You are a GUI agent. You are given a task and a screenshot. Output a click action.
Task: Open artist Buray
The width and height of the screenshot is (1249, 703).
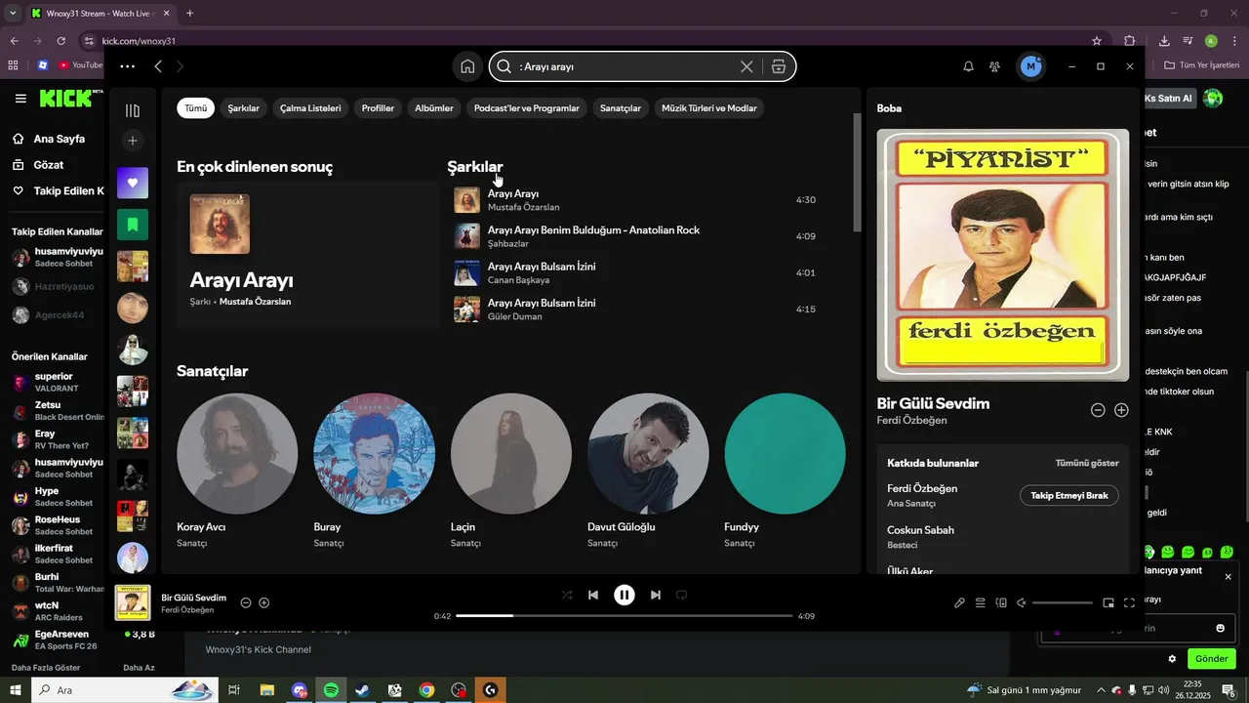pyautogui.click(x=374, y=471)
